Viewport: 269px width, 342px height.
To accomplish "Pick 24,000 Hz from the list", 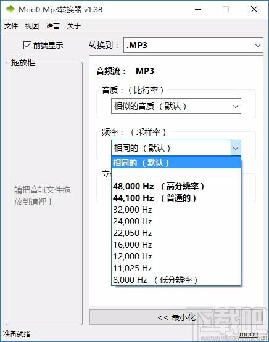I will pos(176,222).
